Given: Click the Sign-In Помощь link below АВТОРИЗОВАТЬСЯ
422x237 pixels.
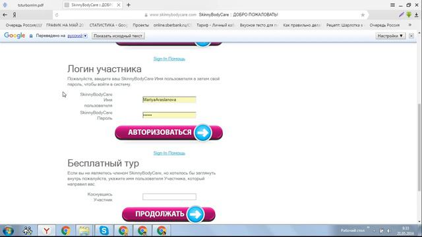Looking at the screenshot, I should [169, 153].
